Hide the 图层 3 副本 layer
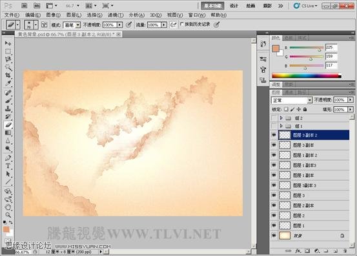The height and width of the screenshot is (256, 357). (x=274, y=145)
